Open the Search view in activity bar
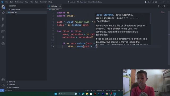The image size is (170, 96). point(3,13)
